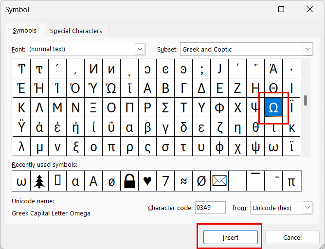Select lowercase mu in symbol grid

point(39,146)
